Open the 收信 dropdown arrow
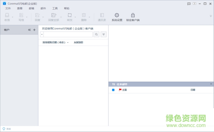 (12, 17)
